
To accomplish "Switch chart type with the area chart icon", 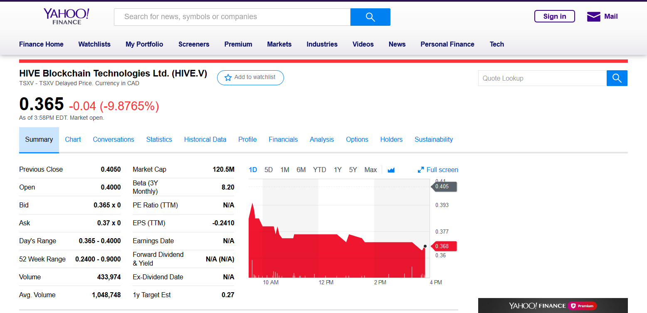I will [x=391, y=170].
